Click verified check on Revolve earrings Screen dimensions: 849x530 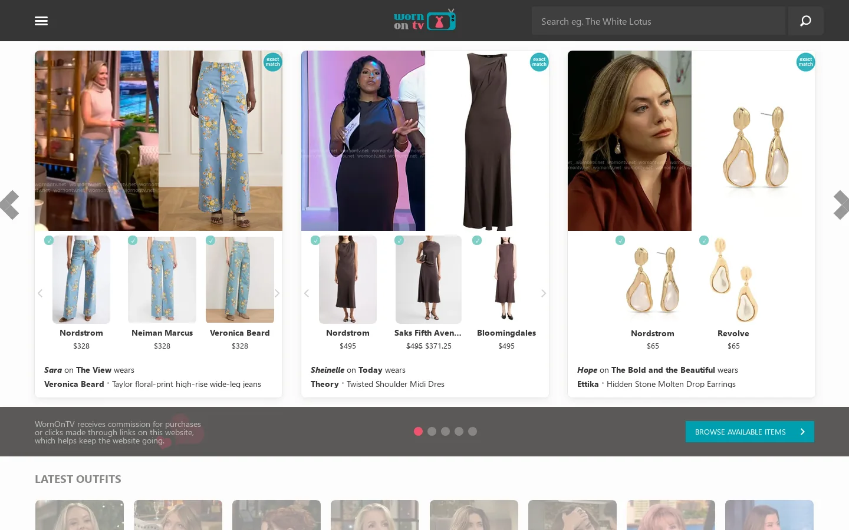pos(704,240)
